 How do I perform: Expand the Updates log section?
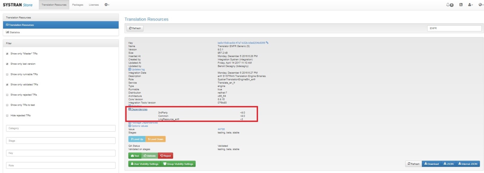pyautogui.click(x=137, y=69)
